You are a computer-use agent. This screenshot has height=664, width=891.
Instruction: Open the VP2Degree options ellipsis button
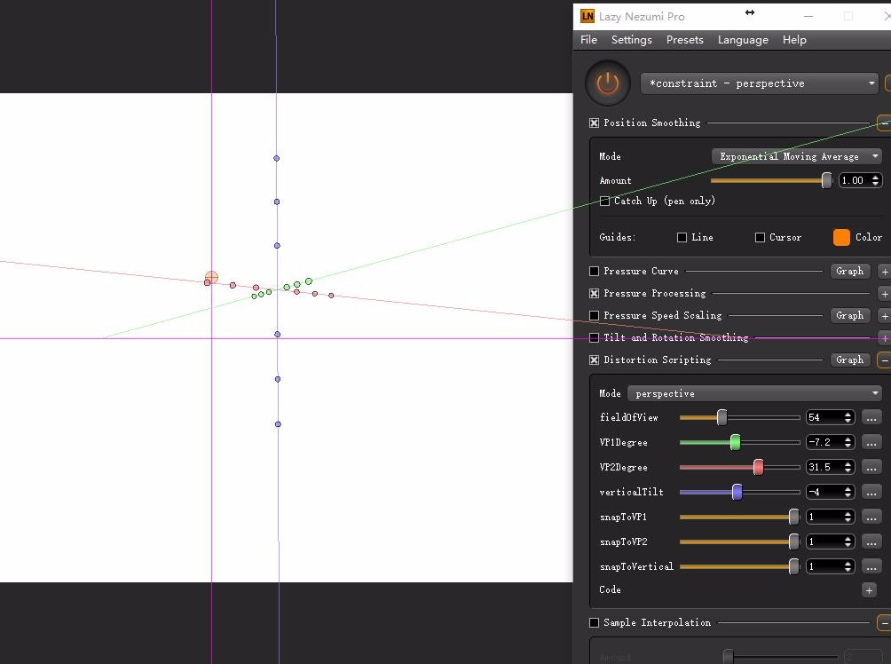(x=871, y=467)
